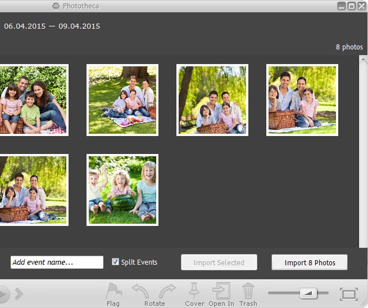
Task: Select bottom-row family photo with wicker basket
Action: pos(34,190)
